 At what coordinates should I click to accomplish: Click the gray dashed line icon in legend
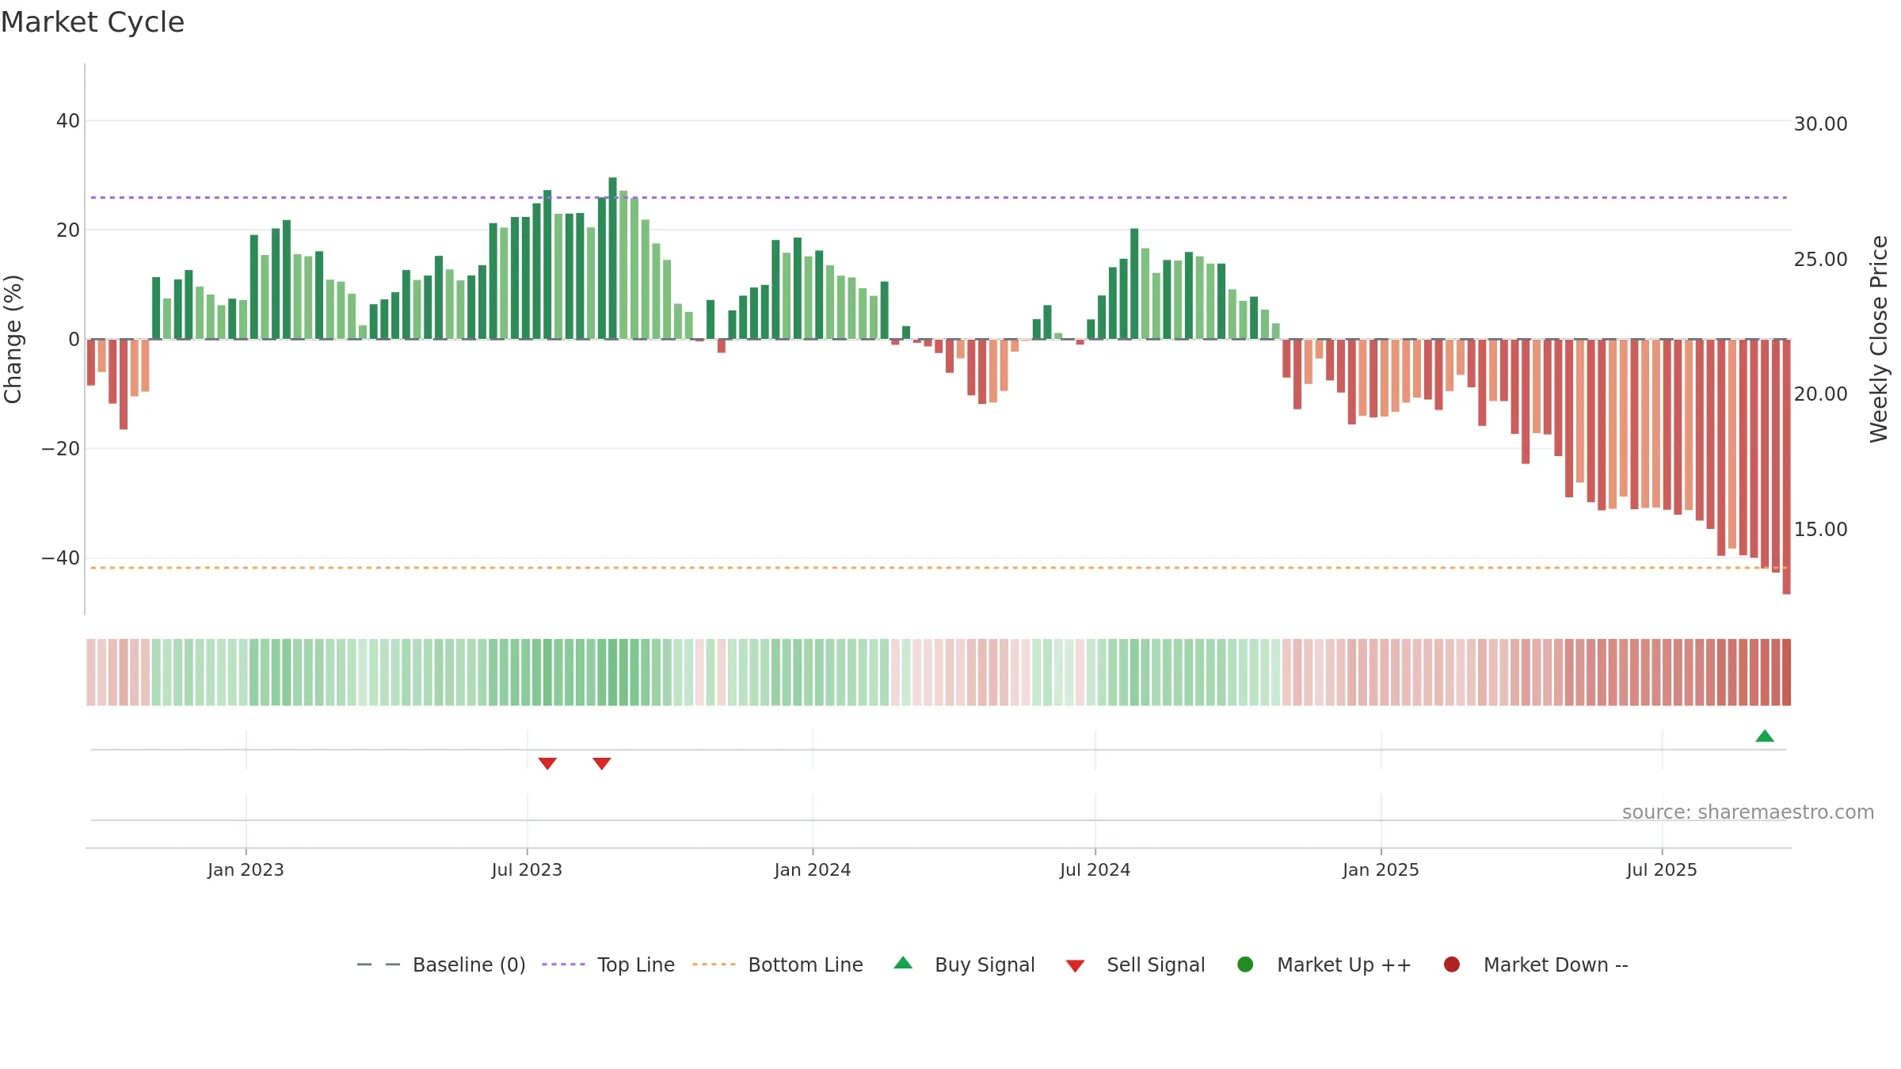[x=379, y=964]
